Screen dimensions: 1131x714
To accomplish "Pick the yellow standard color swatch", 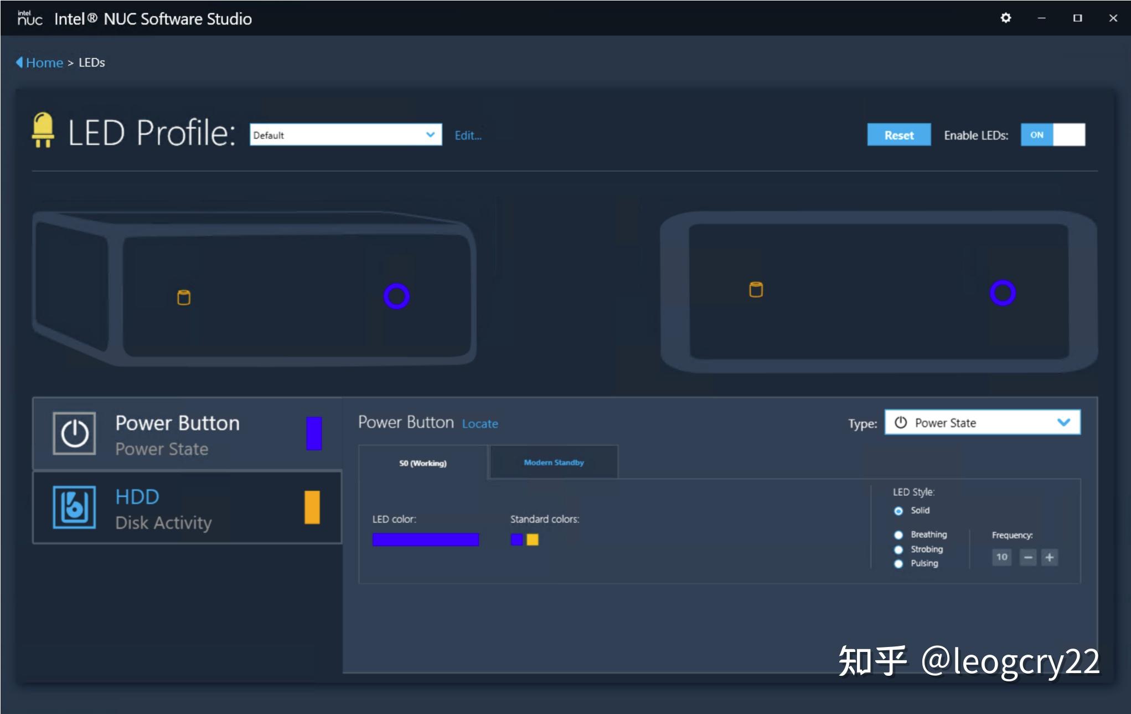I will tap(532, 540).
